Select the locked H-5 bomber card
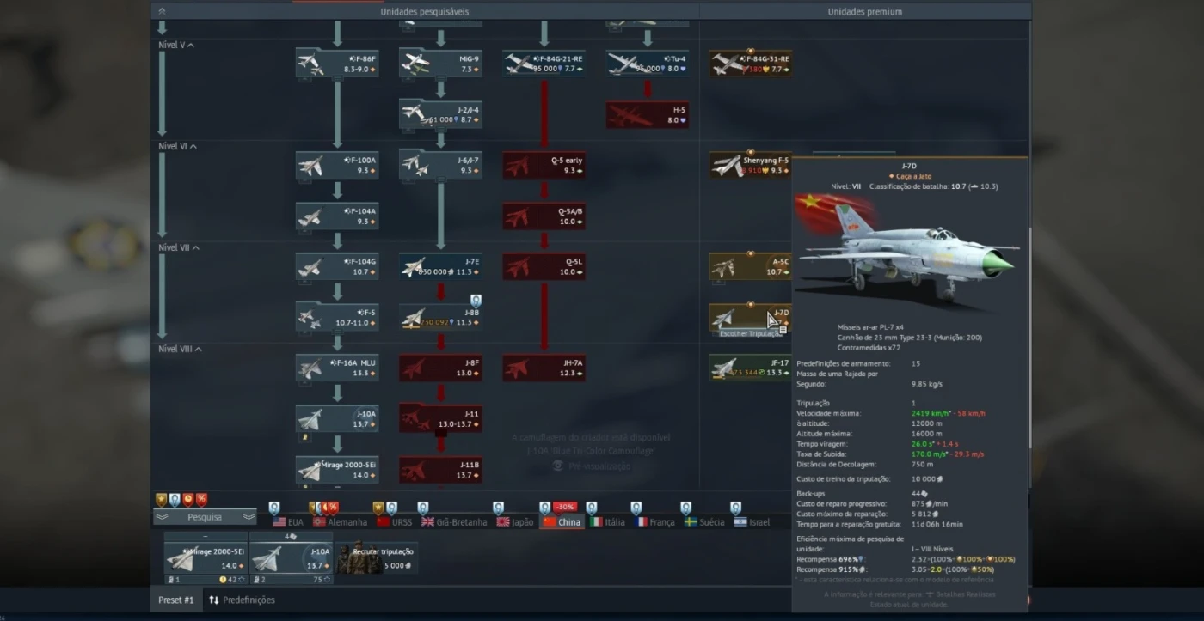 click(x=647, y=114)
